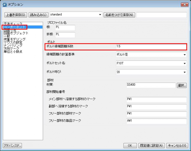Screen dimensions: 191x151
Task: Select 図面オブジェクト in the category list
Action: coord(16,33)
